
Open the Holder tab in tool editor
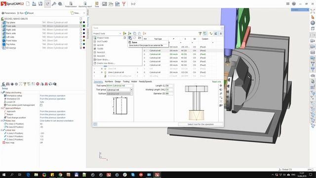coord(134,82)
